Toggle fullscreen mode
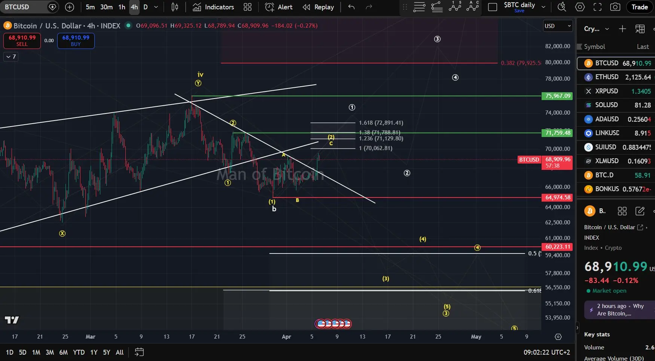Viewport: 655px width, 361px height. (598, 7)
